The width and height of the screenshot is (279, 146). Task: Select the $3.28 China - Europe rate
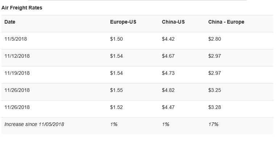[x=215, y=107]
